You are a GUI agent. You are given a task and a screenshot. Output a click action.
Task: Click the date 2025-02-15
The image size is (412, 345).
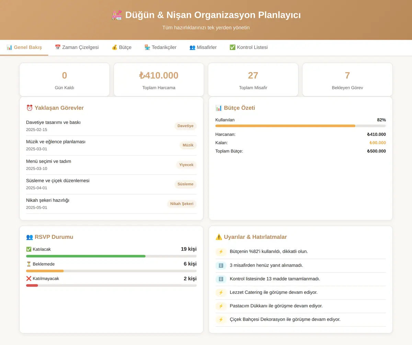click(36, 130)
